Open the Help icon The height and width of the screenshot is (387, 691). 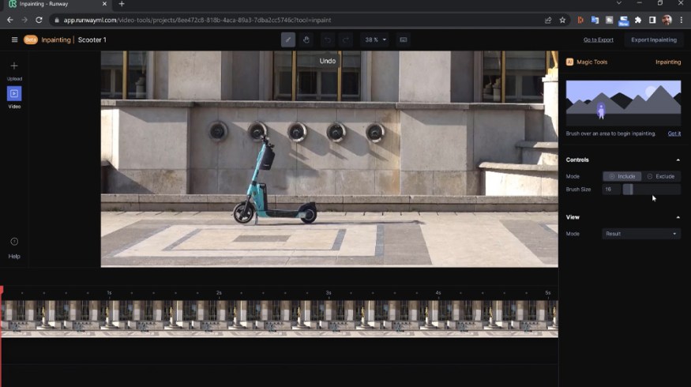click(14, 242)
